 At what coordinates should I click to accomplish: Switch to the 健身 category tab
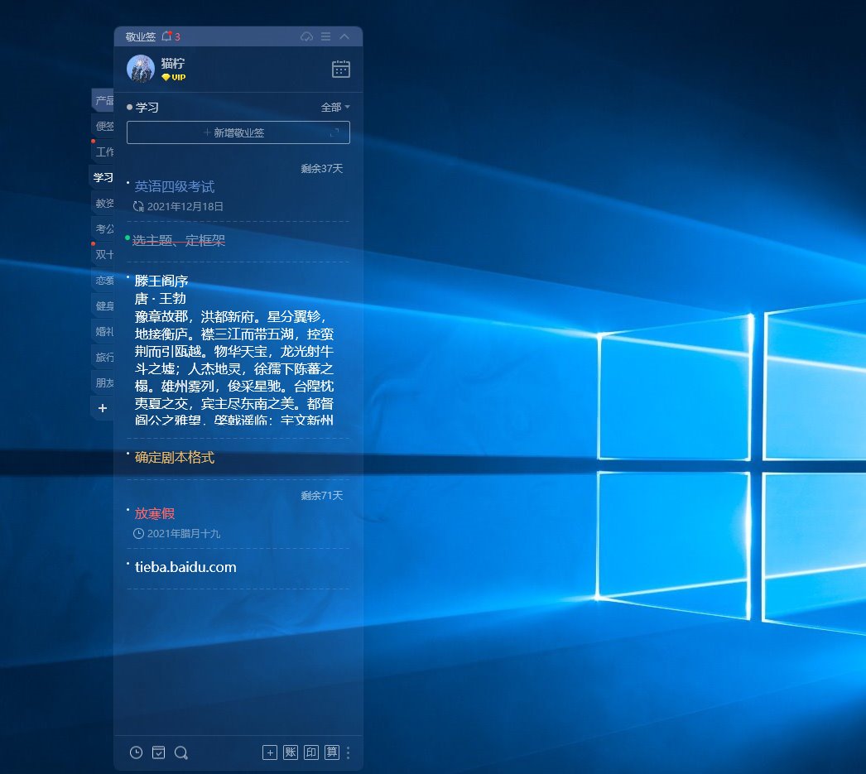point(103,305)
